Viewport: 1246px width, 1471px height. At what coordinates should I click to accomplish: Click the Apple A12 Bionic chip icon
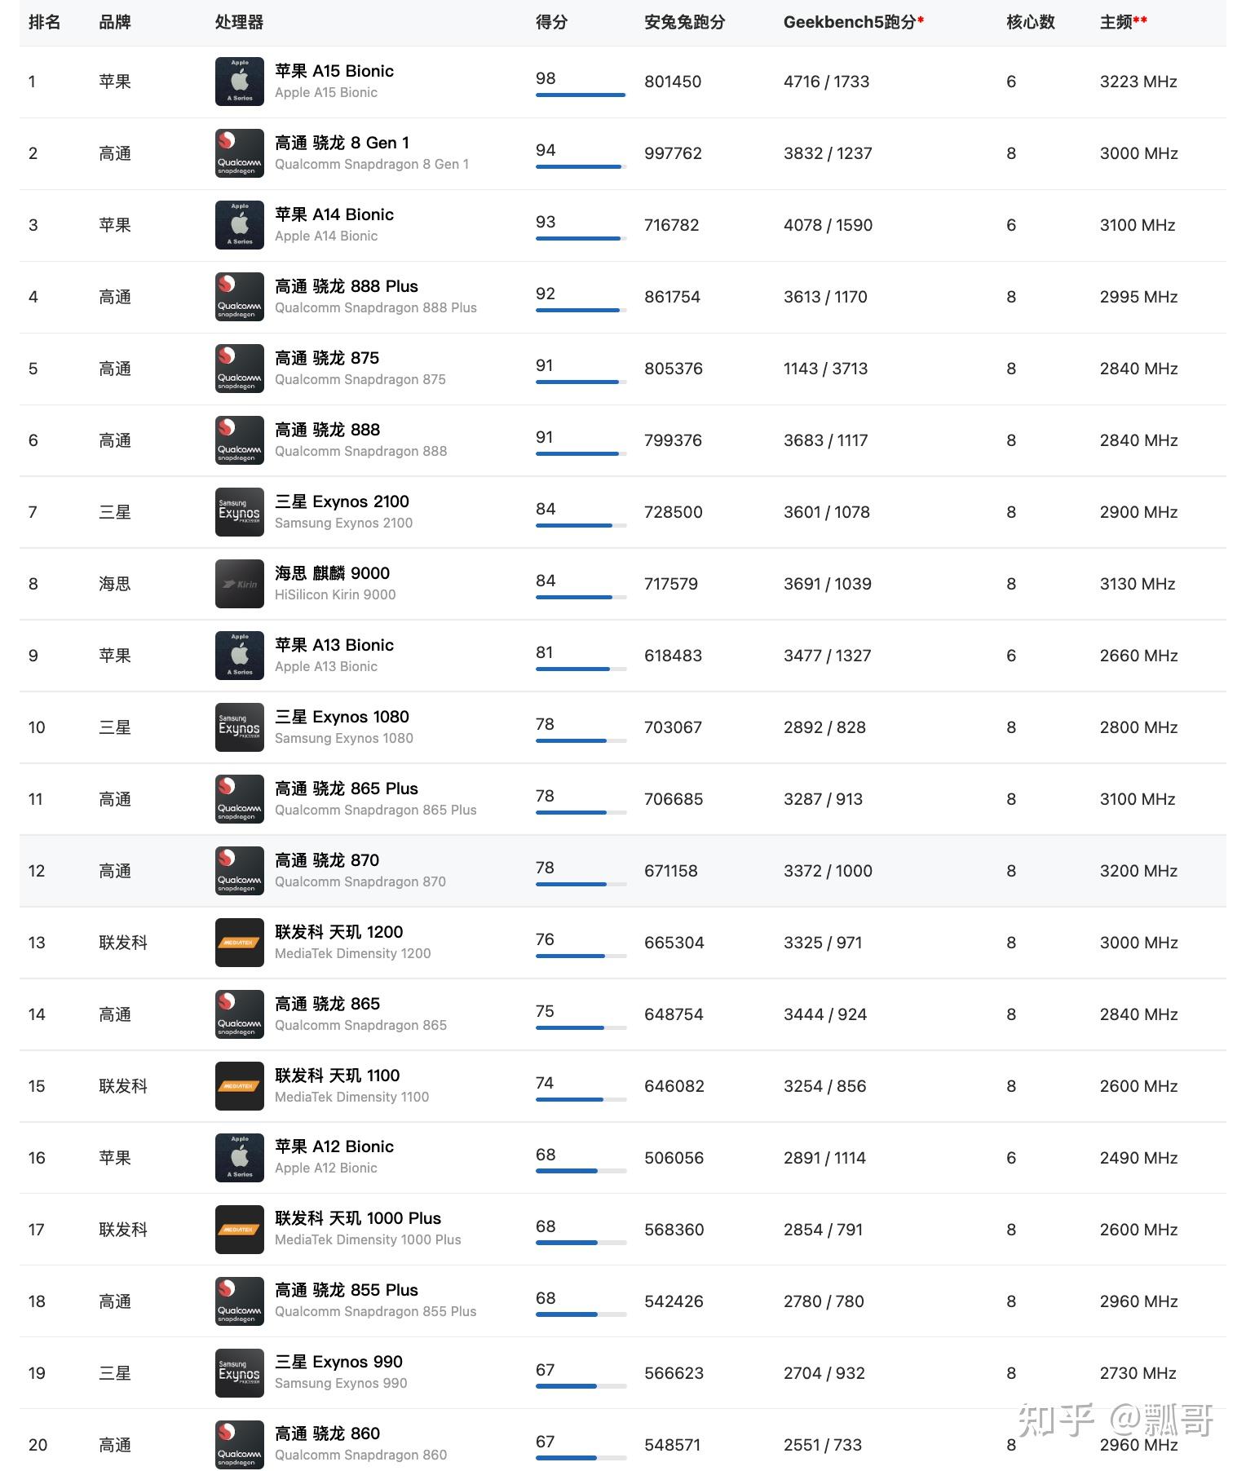239,1158
